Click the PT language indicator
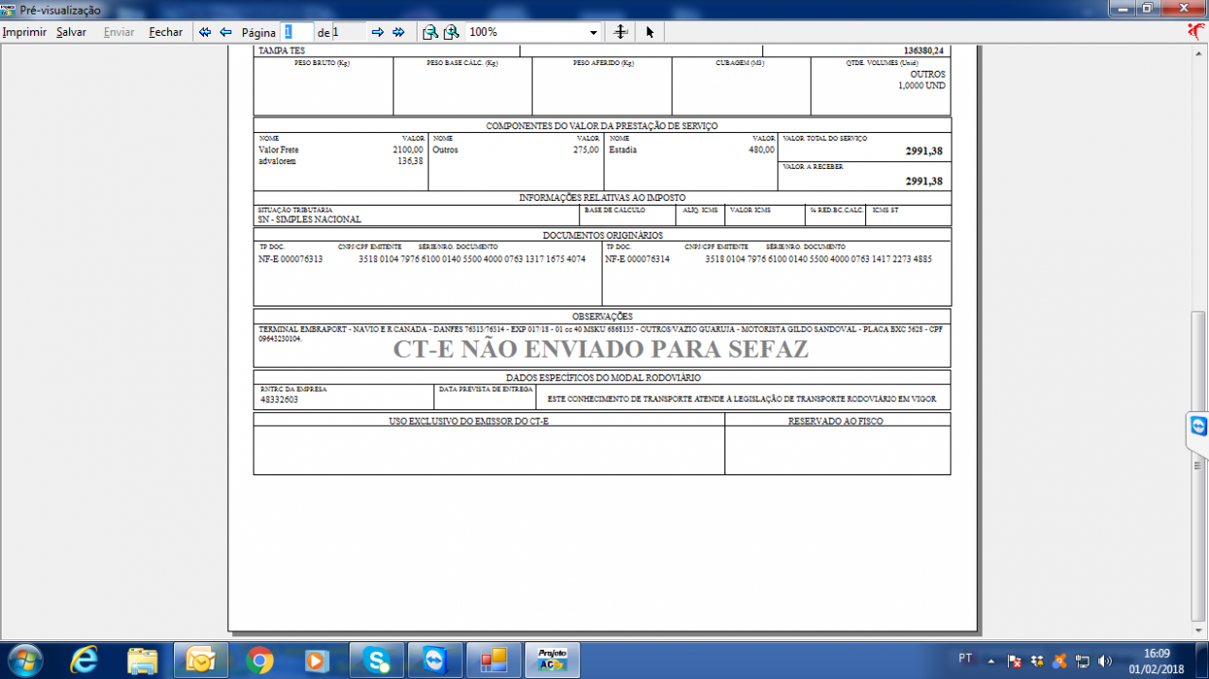The height and width of the screenshot is (679, 1209). click(x=965, y=659)
